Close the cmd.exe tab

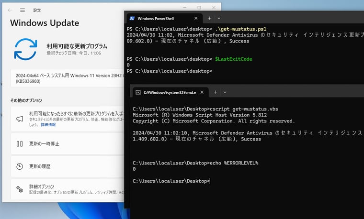pyautogui.click(x=202, y=92)
